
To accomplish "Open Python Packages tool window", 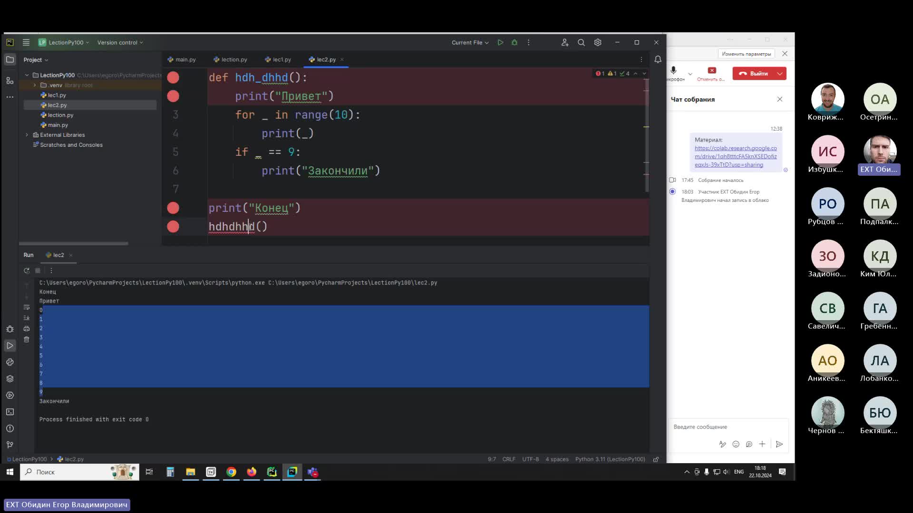I will tap(10, 379).
